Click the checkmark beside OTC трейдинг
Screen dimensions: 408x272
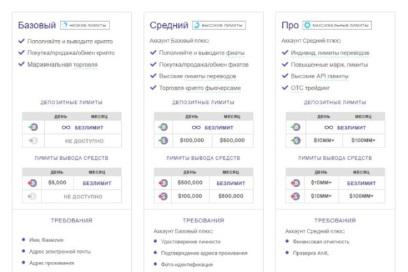[285, 88]
